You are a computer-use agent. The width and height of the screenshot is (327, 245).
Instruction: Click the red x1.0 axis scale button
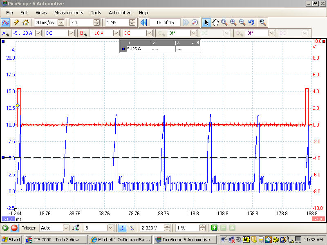pos(318,219)
